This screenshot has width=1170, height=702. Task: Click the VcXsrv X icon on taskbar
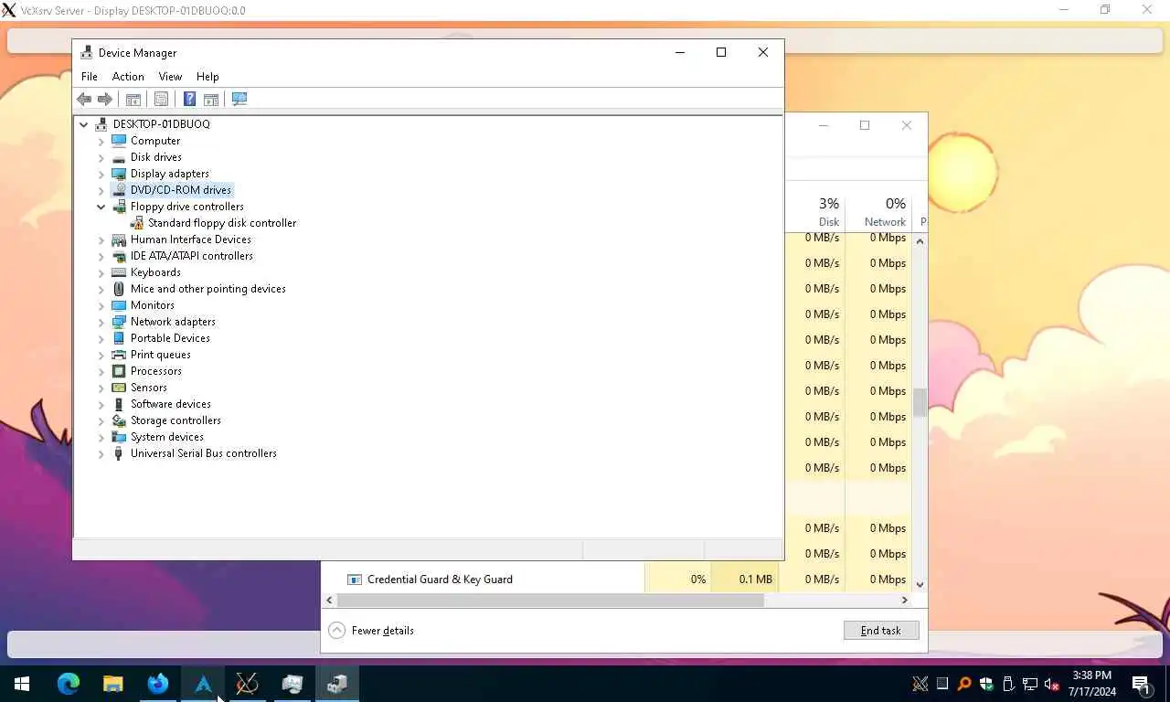[247, 683]
